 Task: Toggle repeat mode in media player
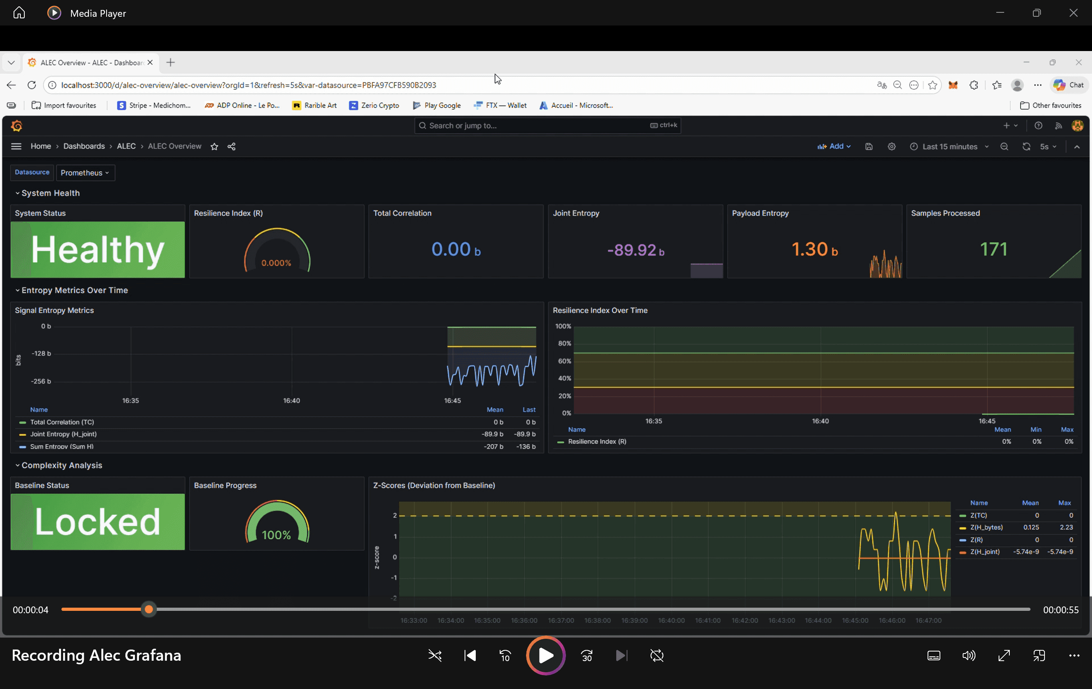tap(656, 655)
